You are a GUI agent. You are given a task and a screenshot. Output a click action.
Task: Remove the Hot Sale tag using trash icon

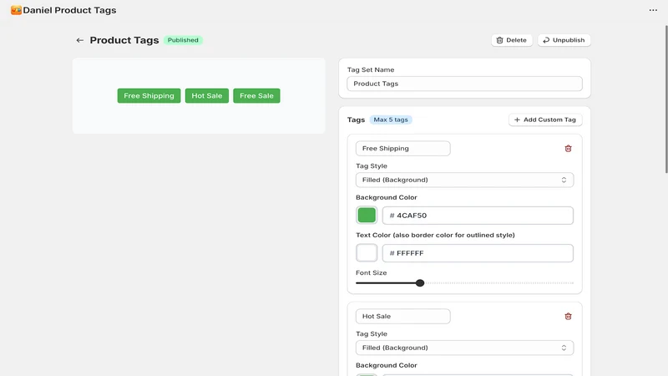pyautogui.click(x=568, y=317)
